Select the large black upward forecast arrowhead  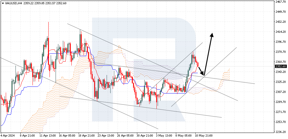pos(212,35)
